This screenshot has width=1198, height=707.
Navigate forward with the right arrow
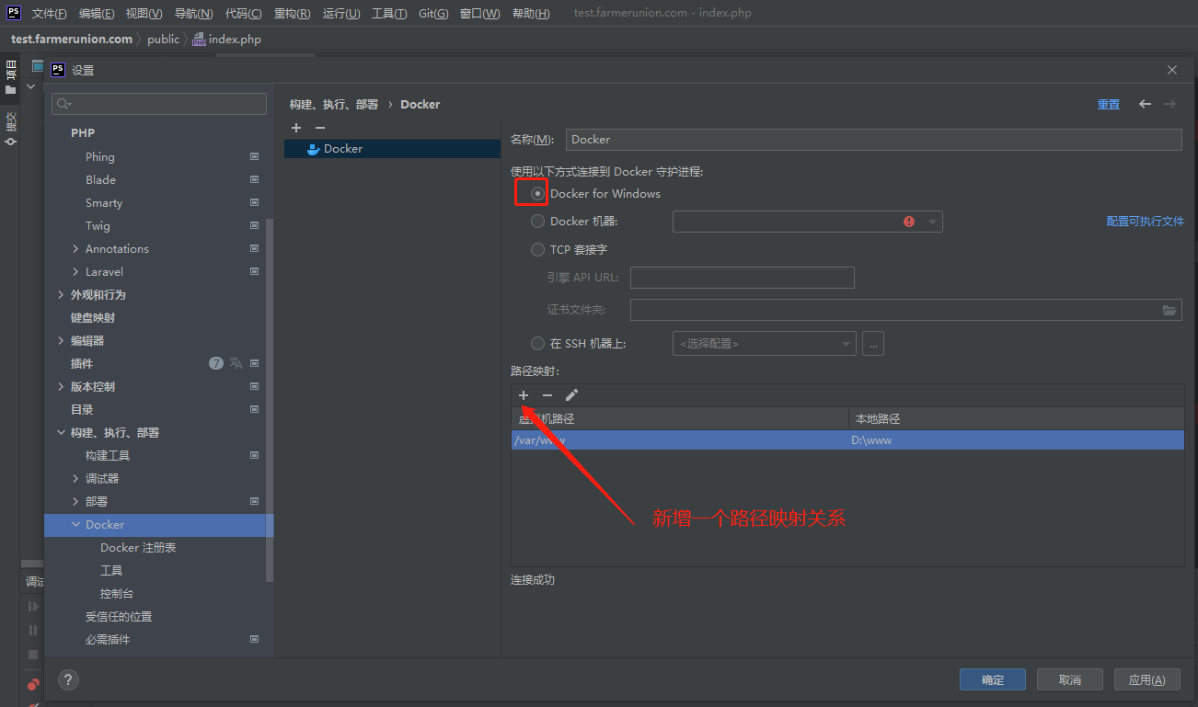(1170, 104)
